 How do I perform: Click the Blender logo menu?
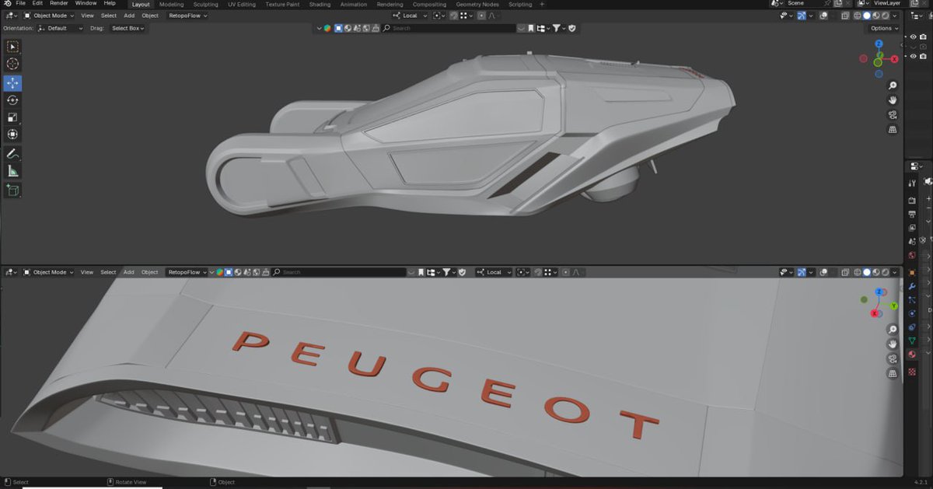[x=7, y=4]
